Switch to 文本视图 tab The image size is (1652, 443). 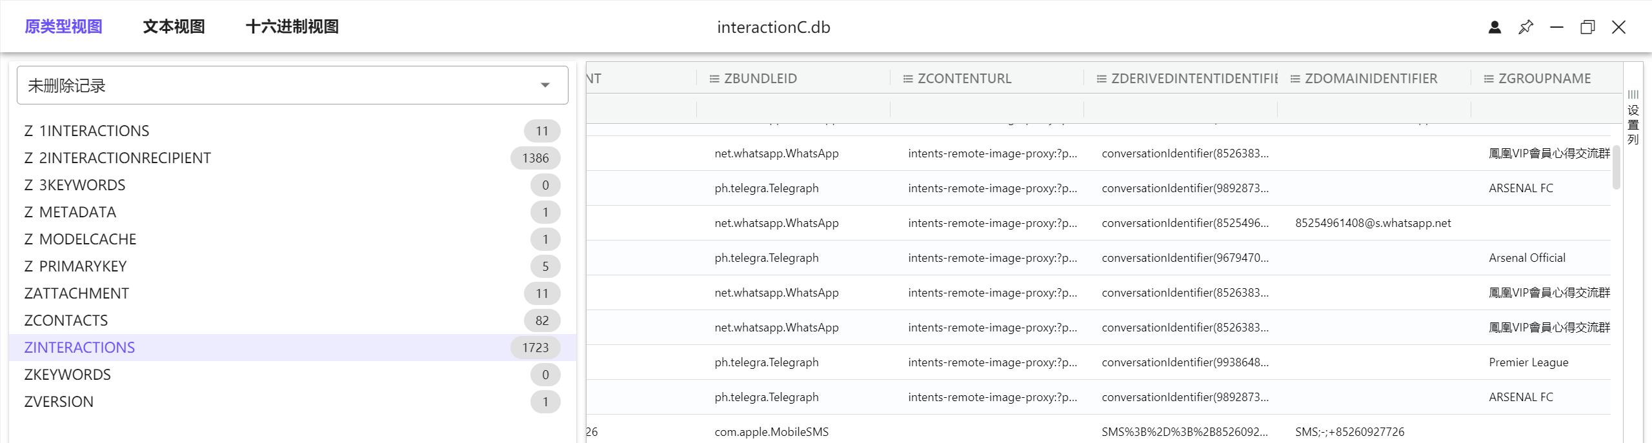(174, 27)
